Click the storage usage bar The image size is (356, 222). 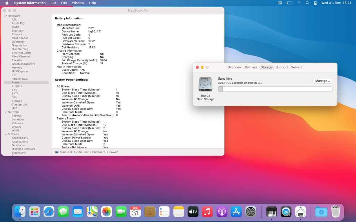(275, 89)
